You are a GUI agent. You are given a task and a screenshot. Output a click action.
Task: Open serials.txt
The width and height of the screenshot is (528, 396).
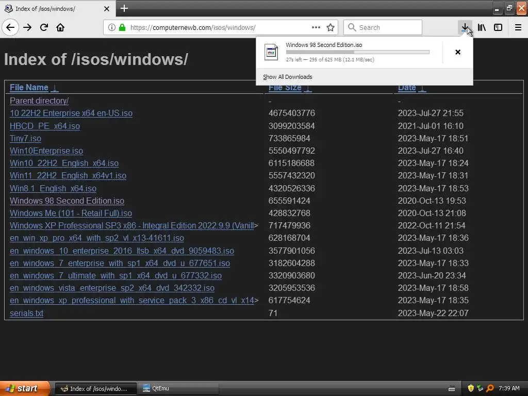27,313
